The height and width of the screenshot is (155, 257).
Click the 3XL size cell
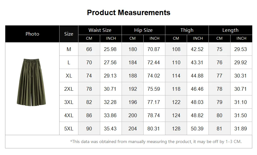coord(69,102)
